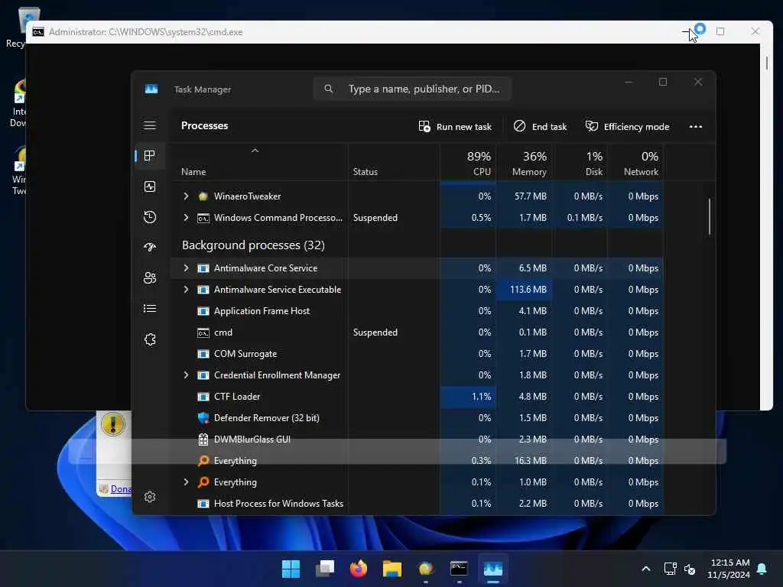Screen dimensions: 783x587
Task: Switch to Winaero Tweaker on the taskbar
Action: point(425,569)
